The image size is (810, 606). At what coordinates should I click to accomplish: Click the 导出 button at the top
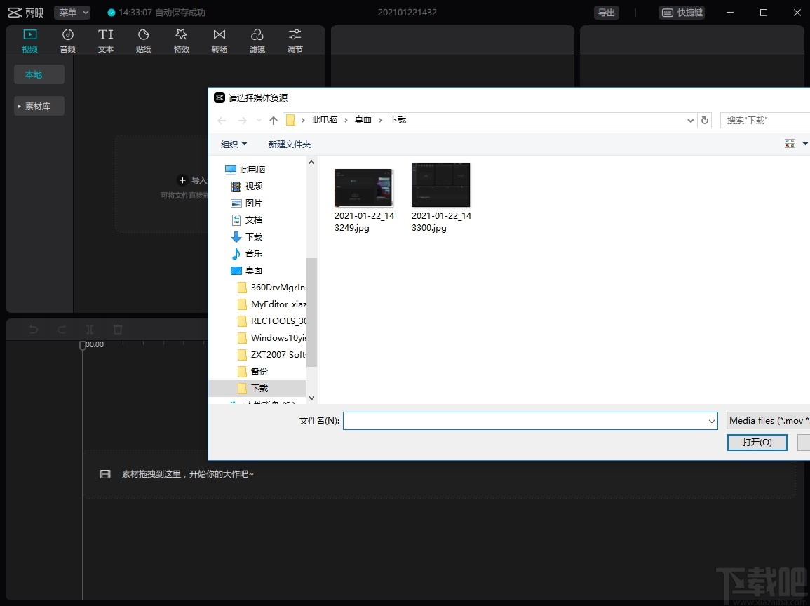click(x=606, y=13)
